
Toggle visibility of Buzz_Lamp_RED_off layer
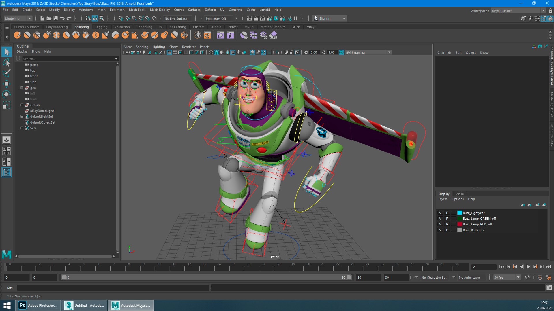(440, 224)
